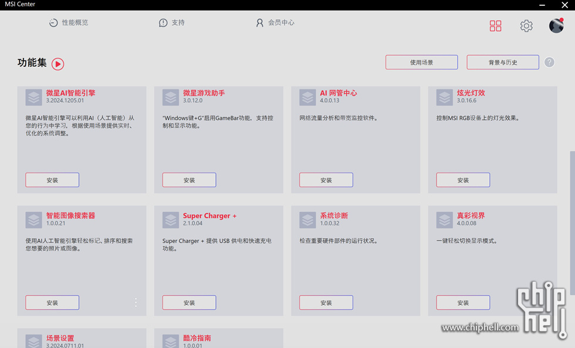Viewport: 575px width, 348px height.
Task: Select the 场景设置 title
Action: click(60, 338)
